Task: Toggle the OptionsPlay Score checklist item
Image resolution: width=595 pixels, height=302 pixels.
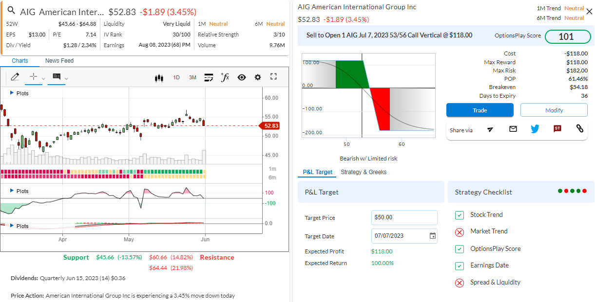Action: pyautogui.click(x=459, y=249)
